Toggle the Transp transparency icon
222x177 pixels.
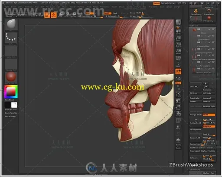click(x=178, y=127)
